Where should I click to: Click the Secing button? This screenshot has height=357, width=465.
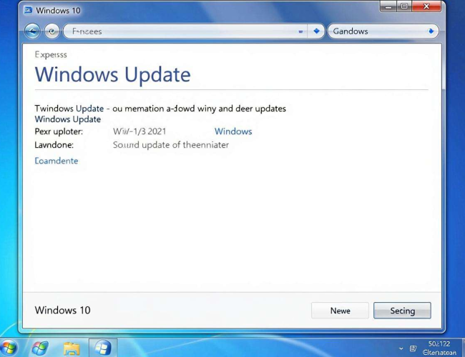(402, 311)
